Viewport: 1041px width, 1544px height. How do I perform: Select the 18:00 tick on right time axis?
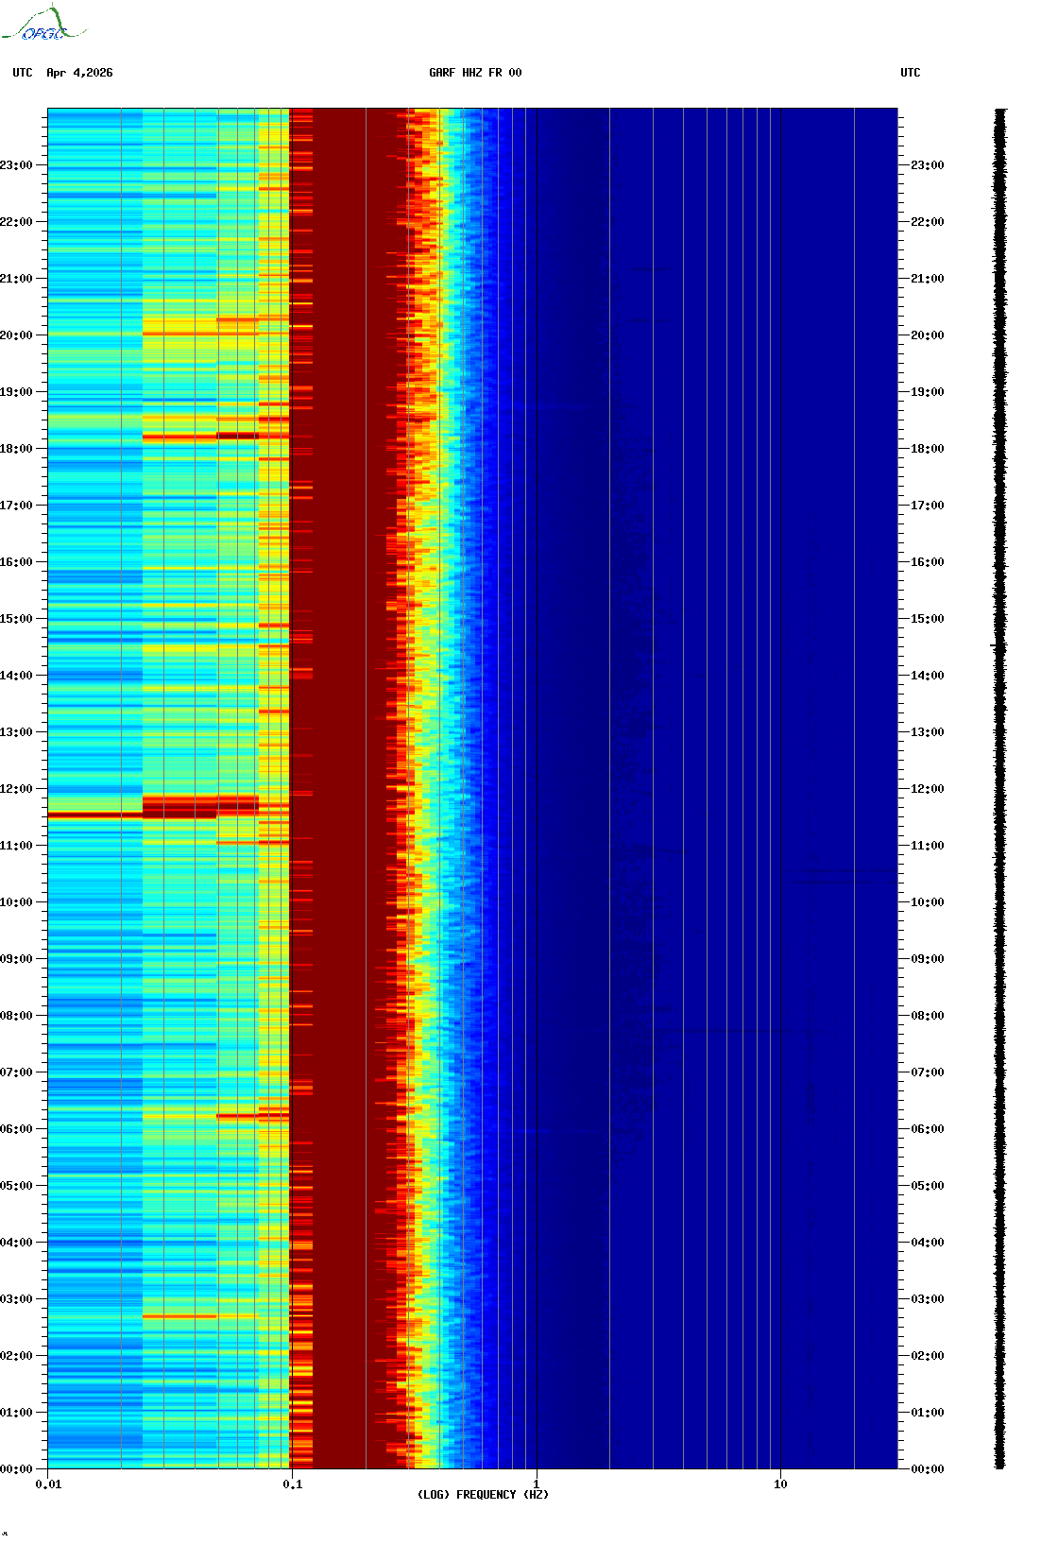point(927,449)
